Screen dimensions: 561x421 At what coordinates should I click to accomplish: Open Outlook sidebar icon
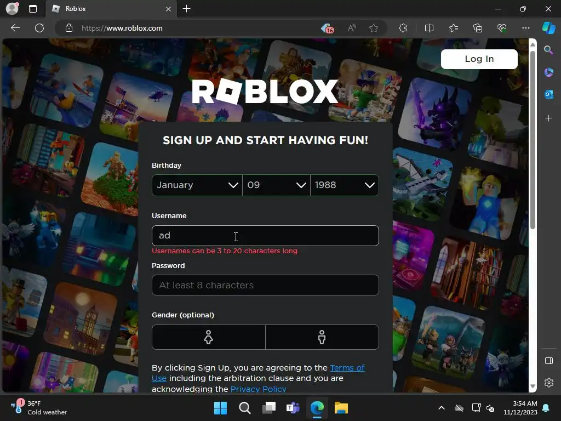pos(548,94)
